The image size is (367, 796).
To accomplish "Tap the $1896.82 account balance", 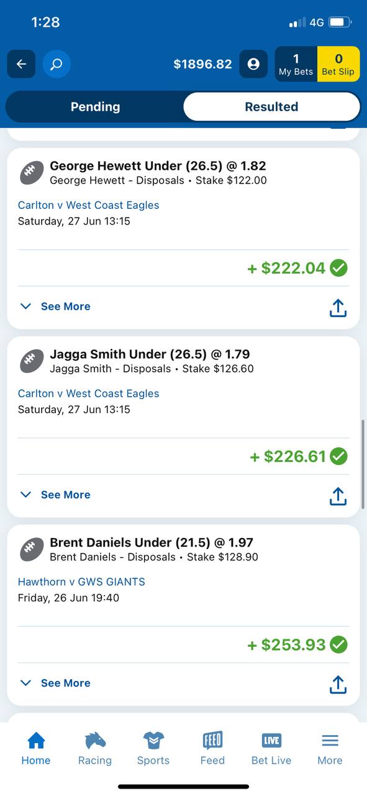I will (x=202, y=64).
